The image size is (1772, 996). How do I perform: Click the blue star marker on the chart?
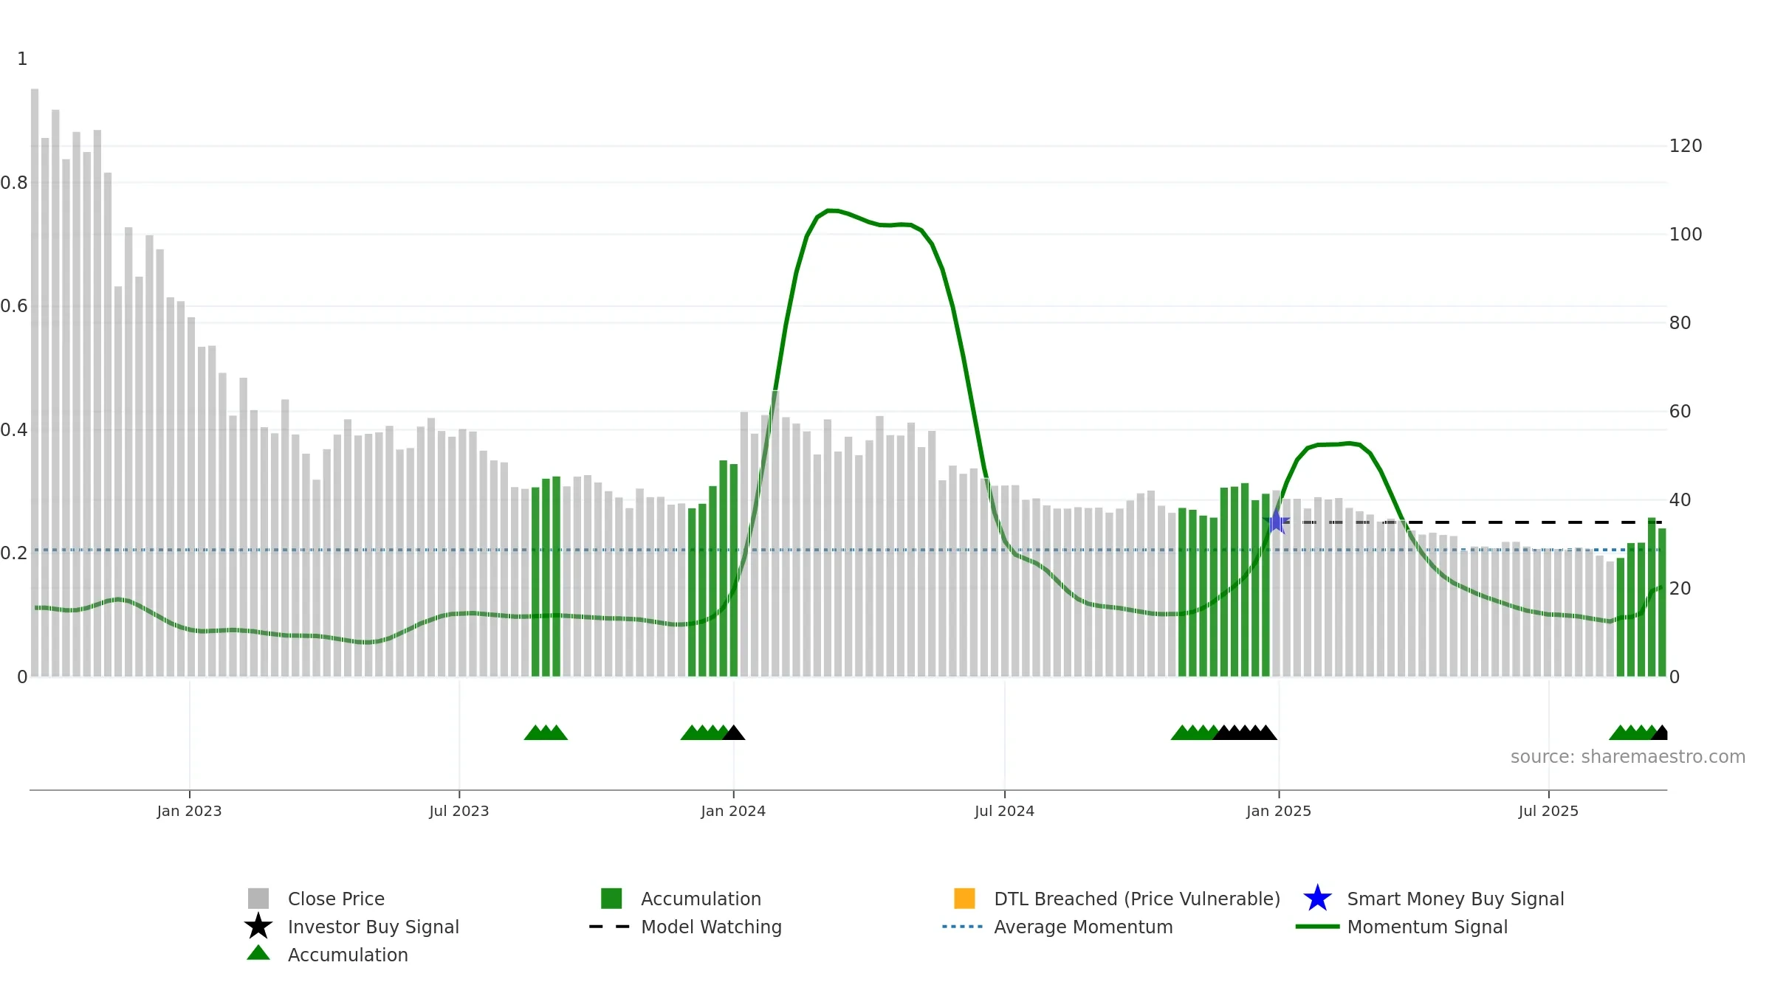point(1277,522)
